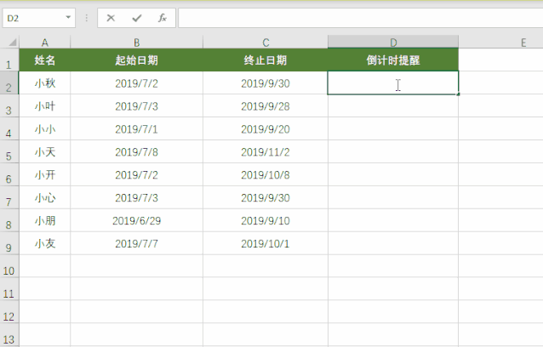The height and width of the screenshot is (347, 543).
Task: Click the 姓名 header cell
Action: point(44,60)
